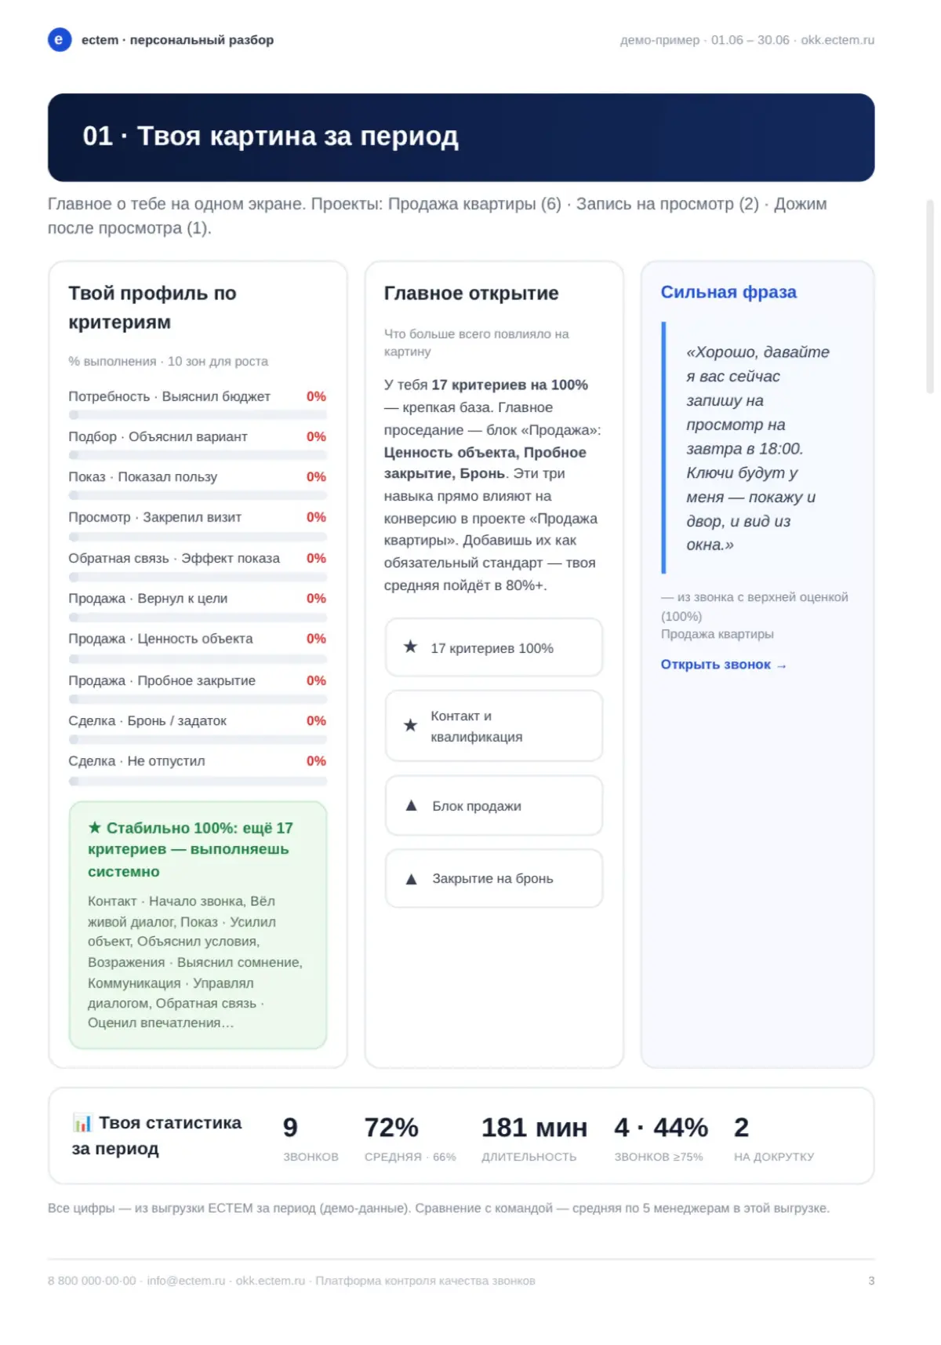Screen dimensions: 941x1345
Task: Click the green star next to Стабильно 100%
Action: (x=95, y=828)
